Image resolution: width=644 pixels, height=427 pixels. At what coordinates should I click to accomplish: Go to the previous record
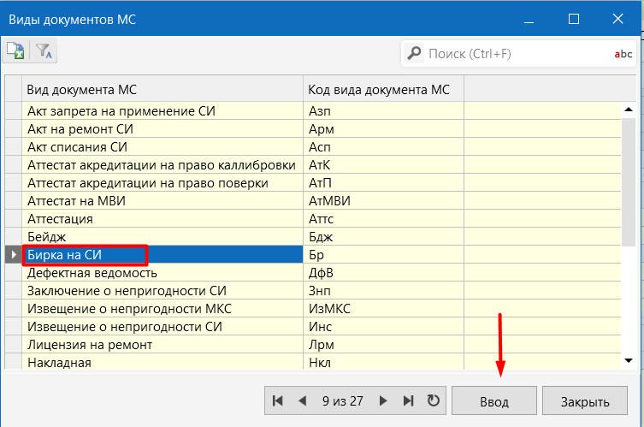click(x=302, y=400)
